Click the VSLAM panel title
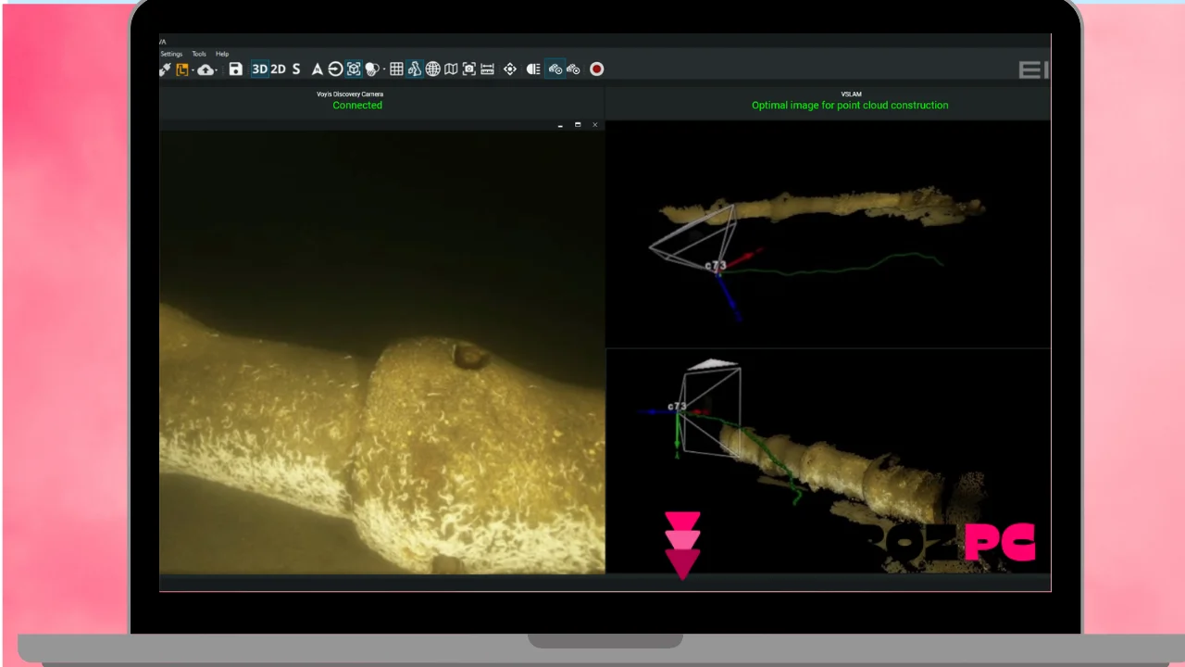This screenshot has width=1185, height=667. tap(851, 94)
